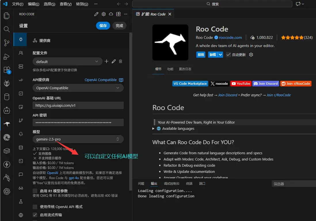Delete the default profile using trash icon
This screenshot has height=221, width=316.
[x=121, y=61]
